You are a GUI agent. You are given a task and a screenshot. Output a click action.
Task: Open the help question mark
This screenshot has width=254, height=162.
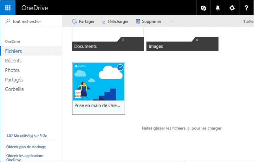(x=246, y=8)
